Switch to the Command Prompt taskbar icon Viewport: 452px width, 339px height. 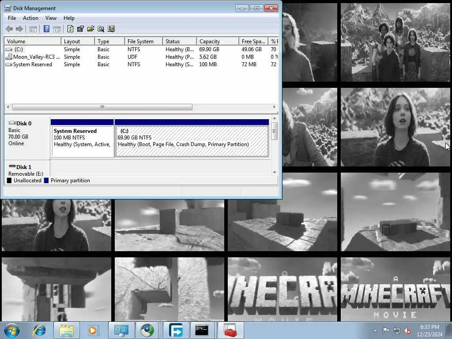coord(201,330)
